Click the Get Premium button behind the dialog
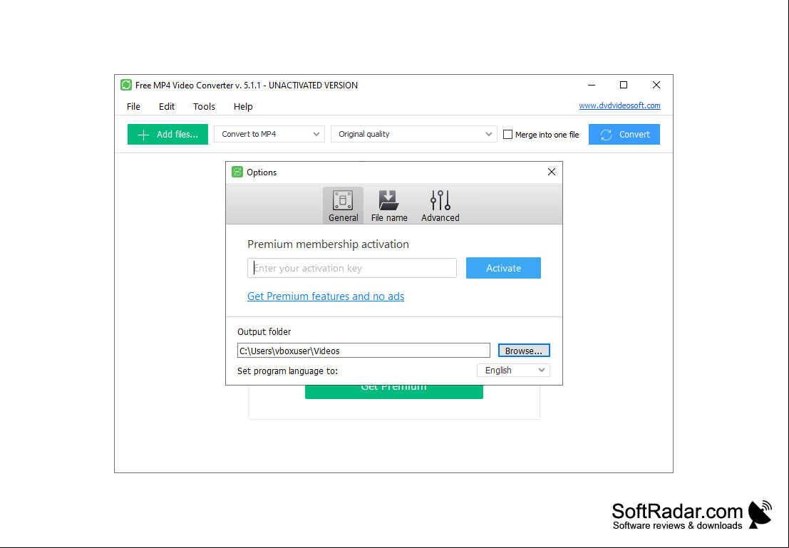 [394, 392]
